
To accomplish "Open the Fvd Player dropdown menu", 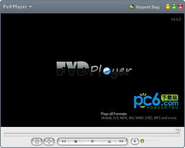I will point(17,7).
